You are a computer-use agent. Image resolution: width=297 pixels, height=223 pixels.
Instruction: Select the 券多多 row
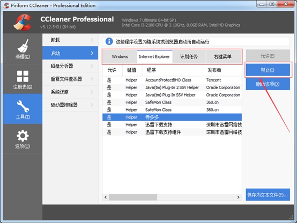tap(172, 117)
